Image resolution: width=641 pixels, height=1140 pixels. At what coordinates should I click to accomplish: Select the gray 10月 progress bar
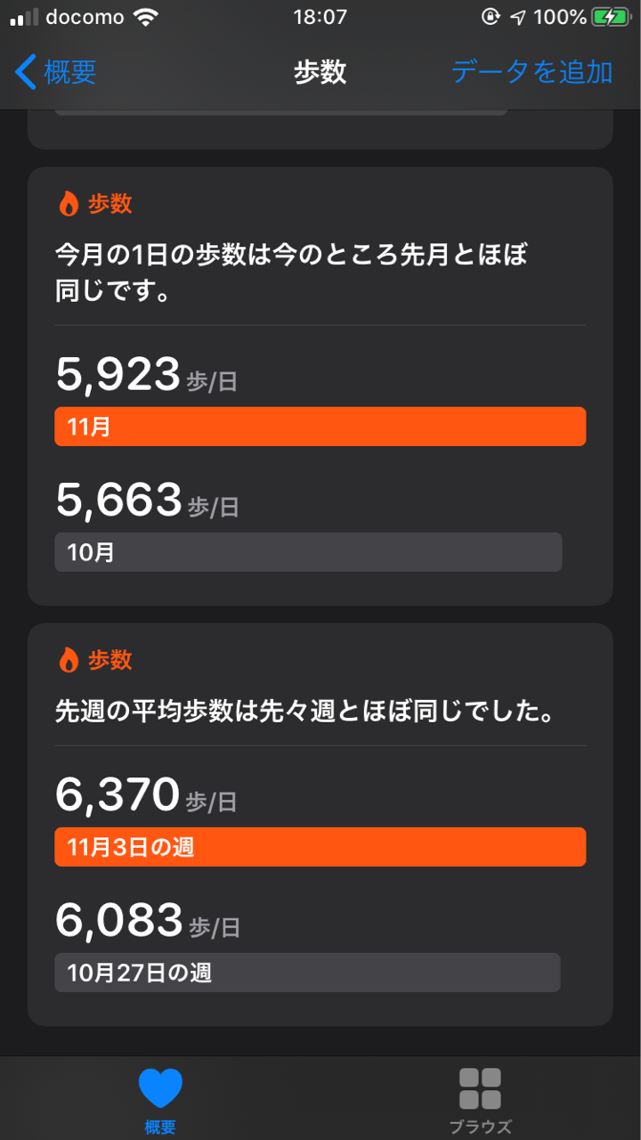click(308, 552)
